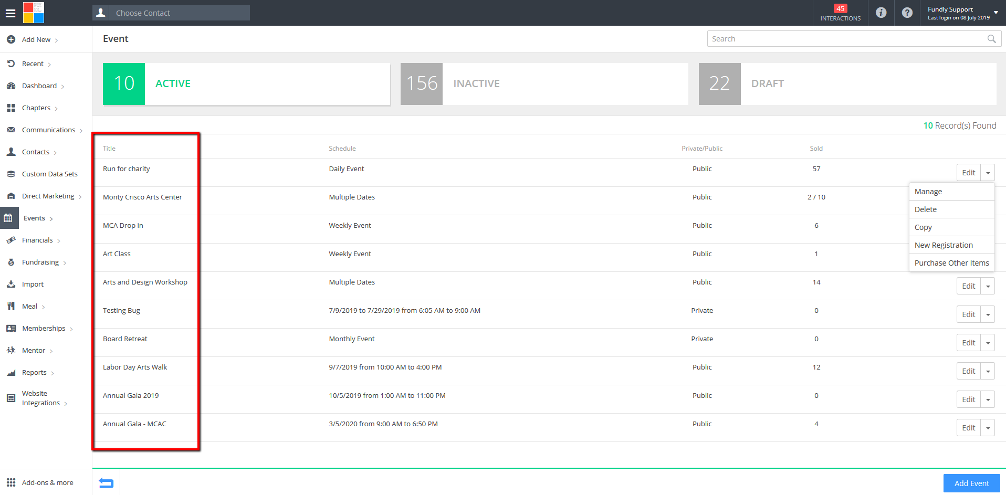Click the Choose Contact field

(x=180, y=13)
